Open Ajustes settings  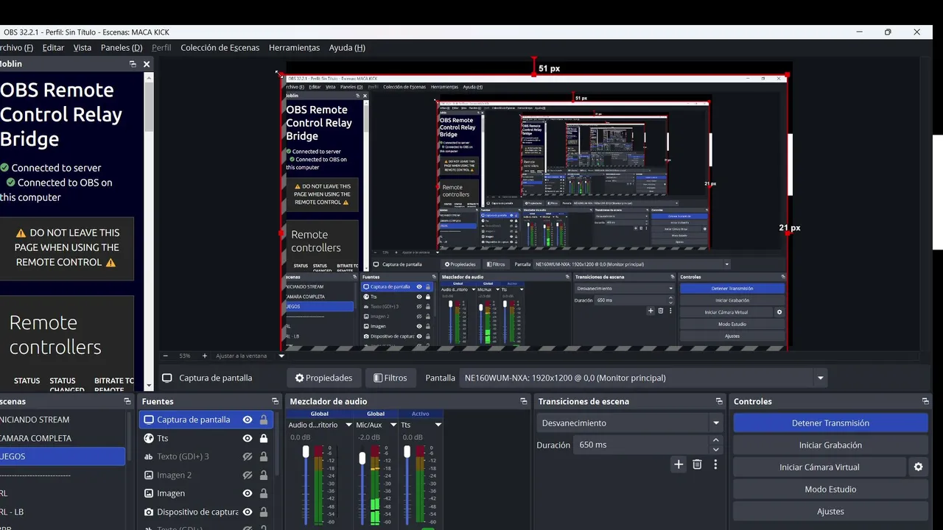tap(830, 511)
